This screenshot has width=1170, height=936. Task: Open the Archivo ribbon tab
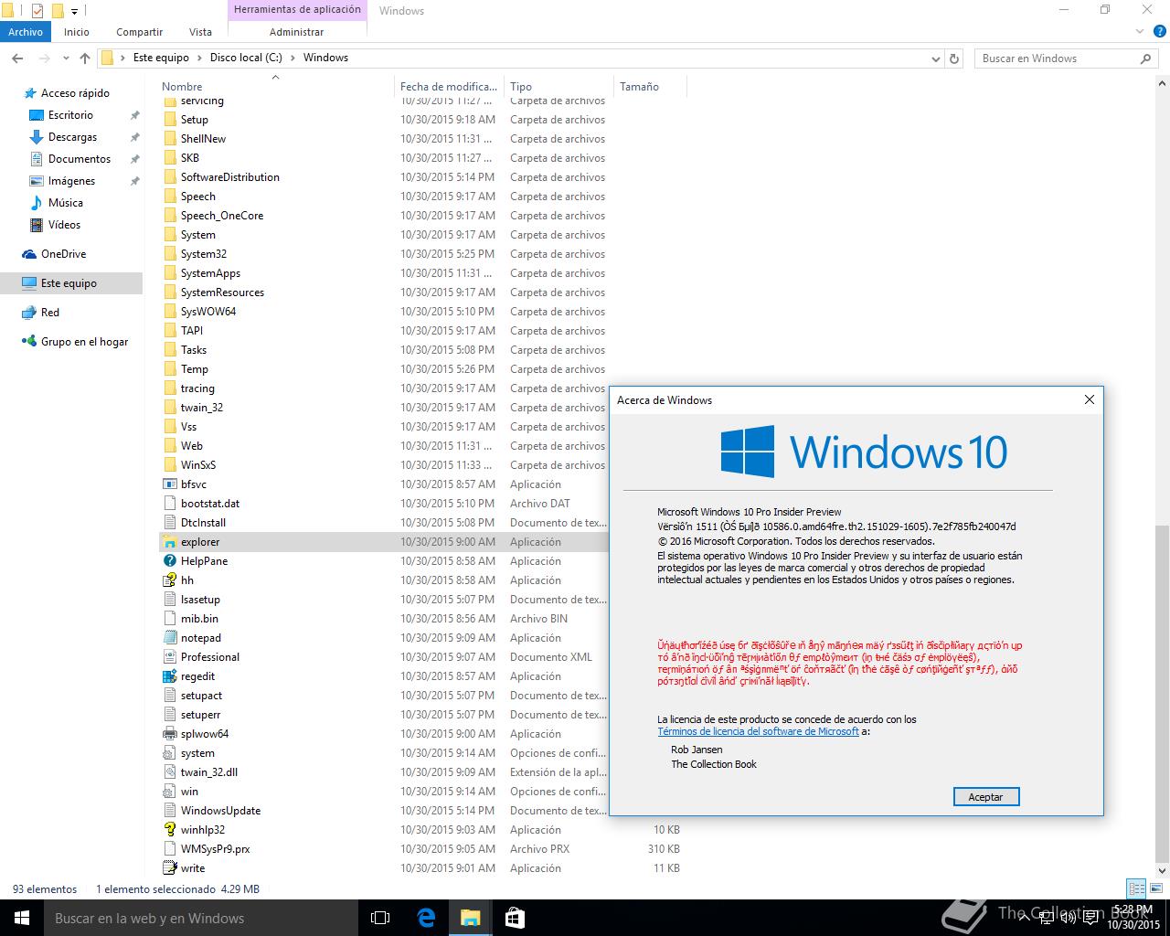tap(26, 32)
